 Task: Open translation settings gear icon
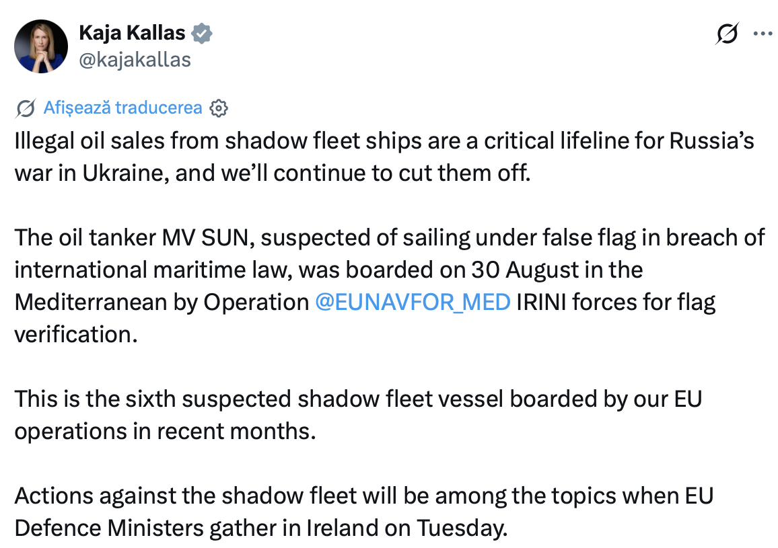(218, 108)
